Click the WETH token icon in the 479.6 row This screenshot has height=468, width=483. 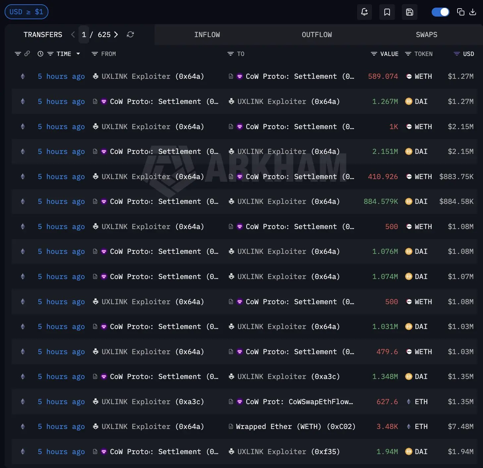coord(409,351)
